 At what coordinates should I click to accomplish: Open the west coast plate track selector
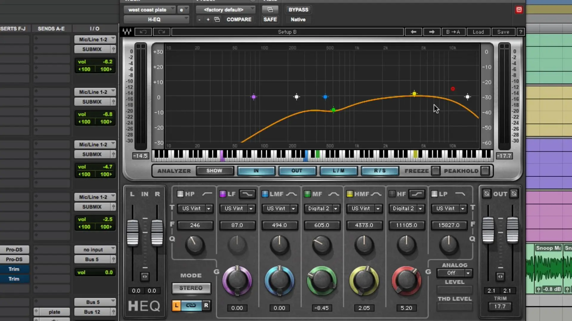click(150, 10)
